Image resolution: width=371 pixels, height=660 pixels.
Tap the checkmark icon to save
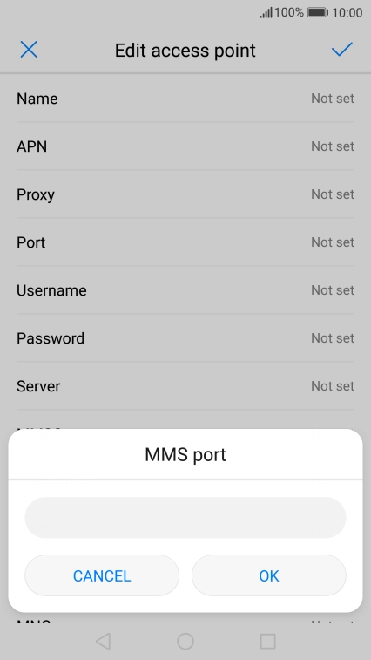click(x=341, y=49)
